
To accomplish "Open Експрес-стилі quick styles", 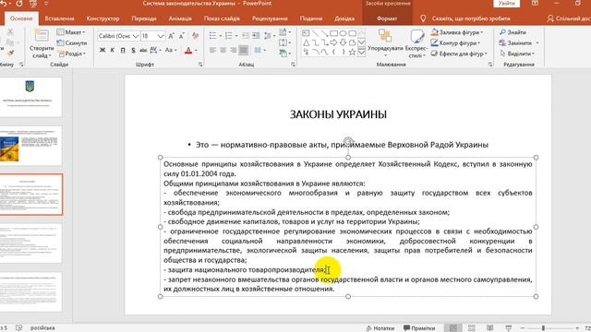I will (x=416, y=43).
